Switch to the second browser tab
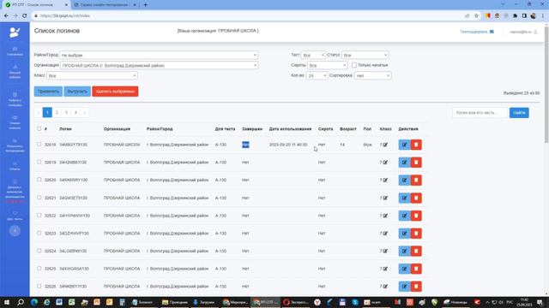This screenshot has height=308, width=549. pos(104,5)
